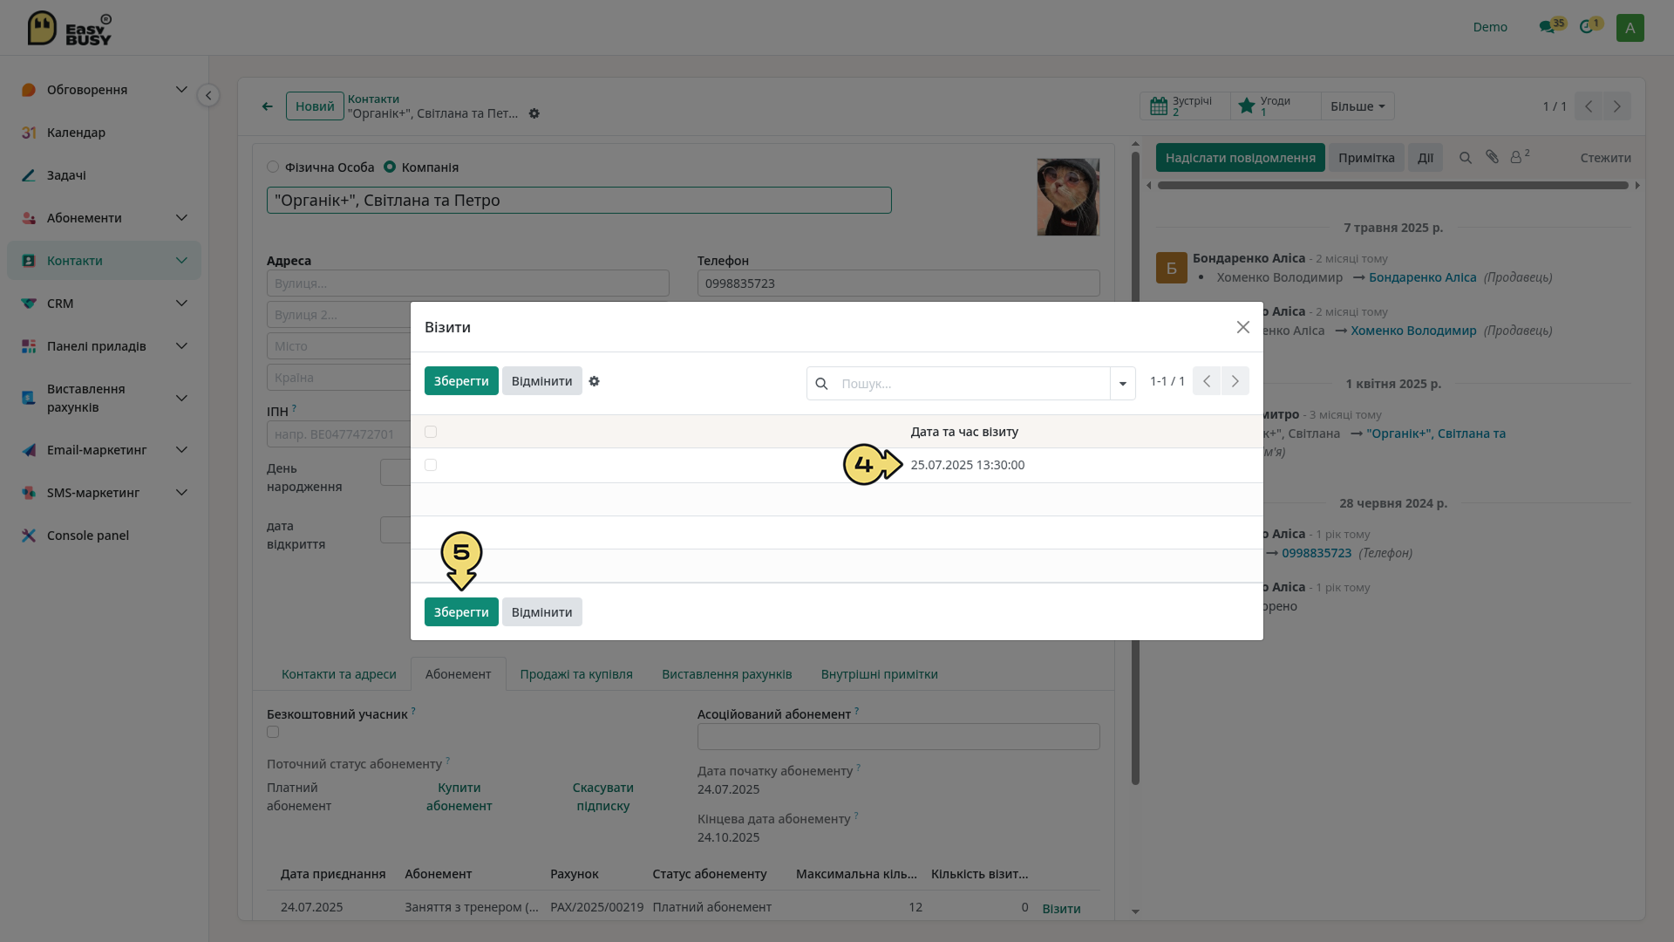Click the Стежити follow button
The width and height of the screenshot is (1674, 942).
point(1606,158)
